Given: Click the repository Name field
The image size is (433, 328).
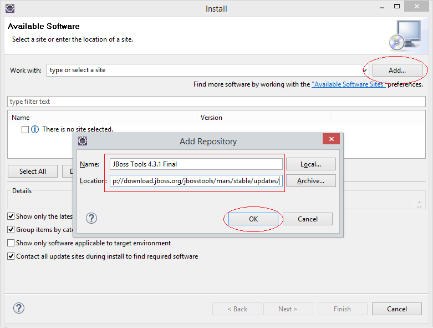Looking at the screenshot, I should pos(196,164).
